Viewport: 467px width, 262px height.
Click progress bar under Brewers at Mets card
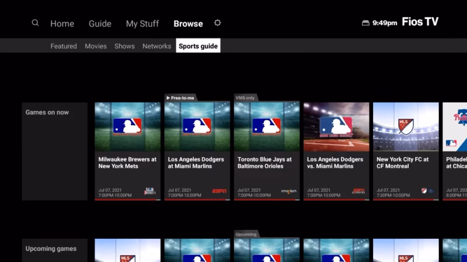pos(127,200)
